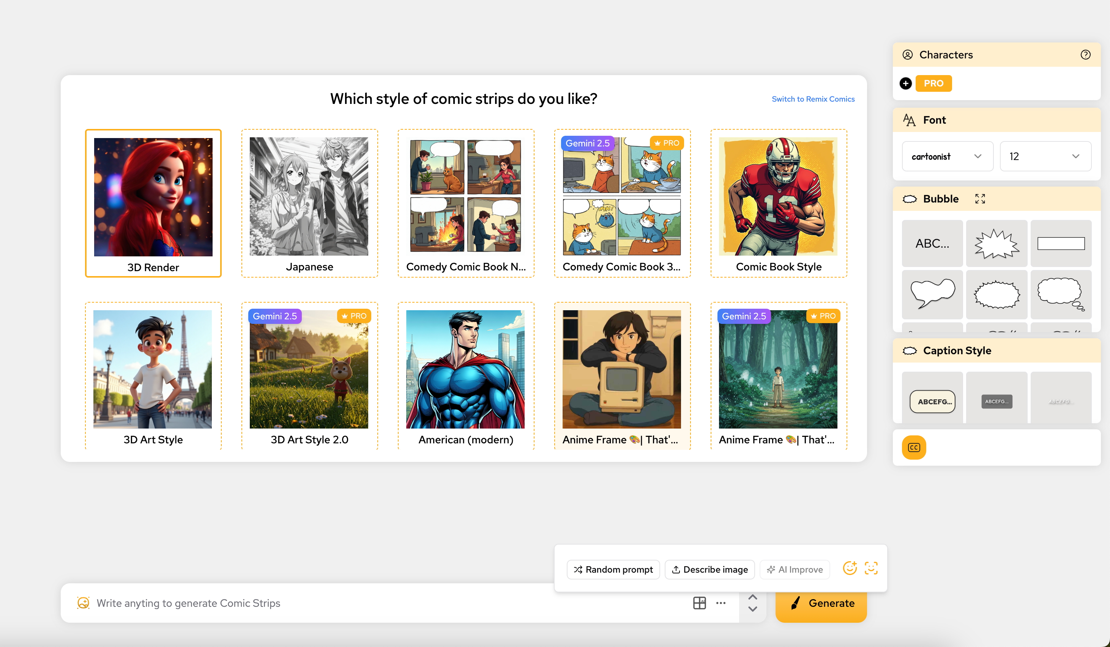This screenshot has width=1110, height=647.
Task: Expand the Bubble panel fullscreen icon
Action: click(x=980, y=199)
